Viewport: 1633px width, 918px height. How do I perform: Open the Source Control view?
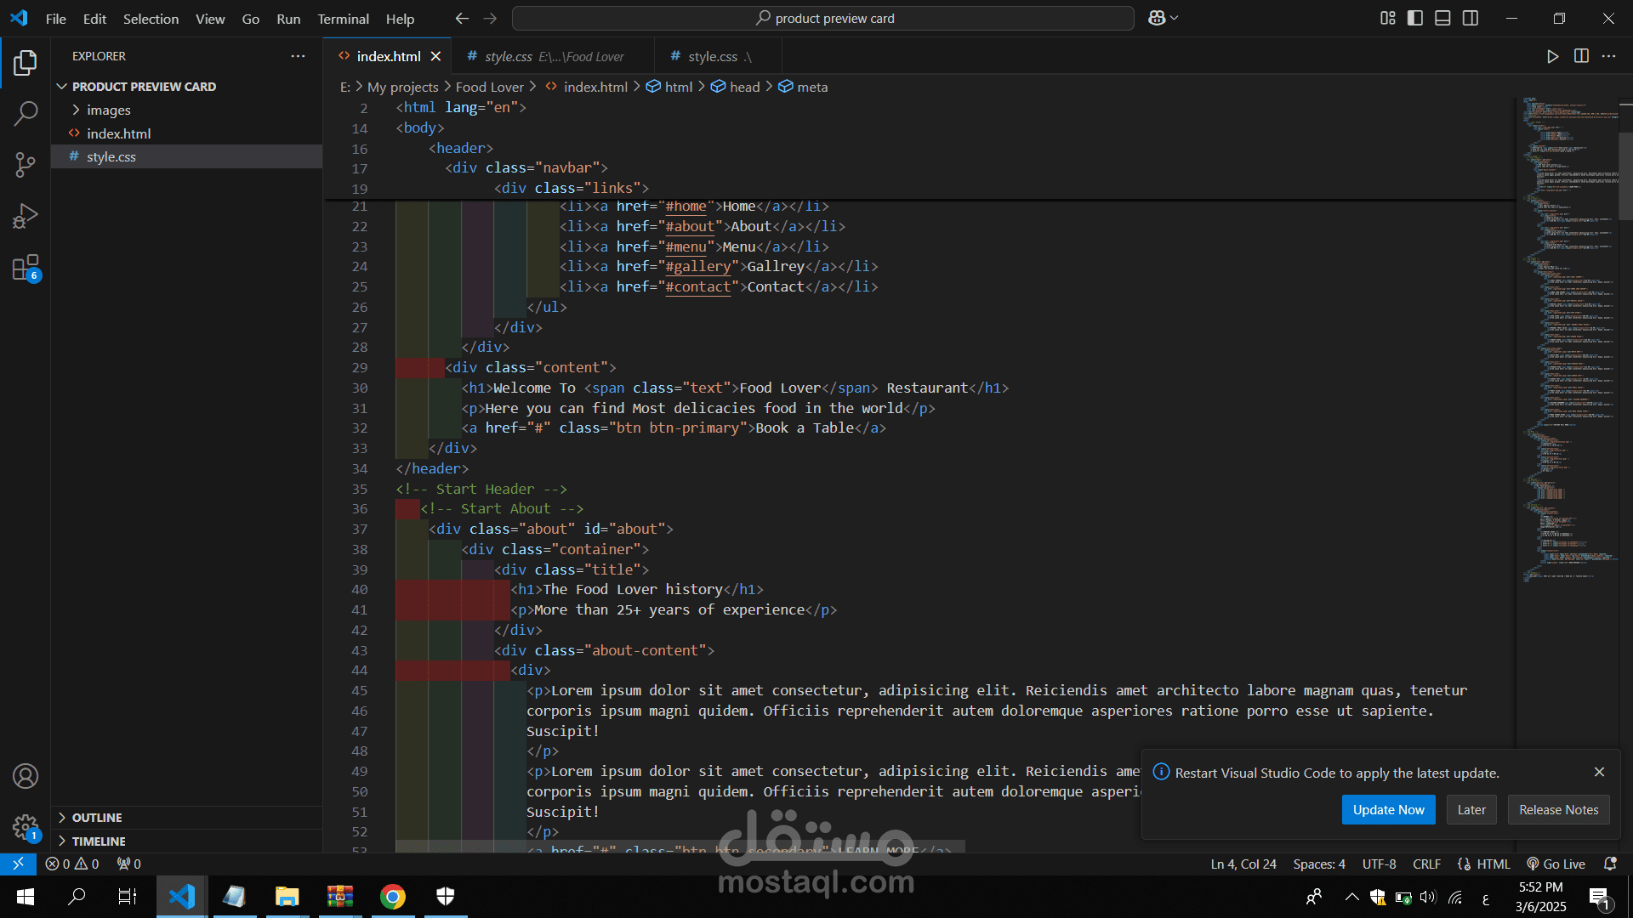pyautogui.click(x=26, y=164)
